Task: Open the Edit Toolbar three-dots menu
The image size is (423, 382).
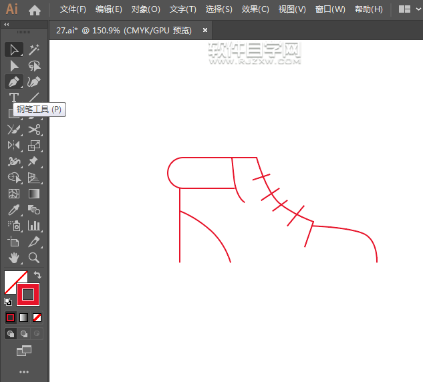Action: (24, 372)
